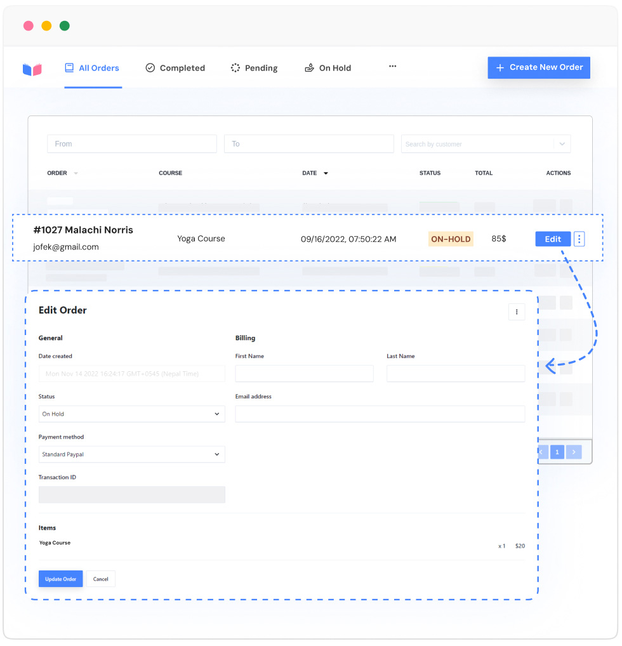
Task: Click the book logo icon
Action: coord(32,69)
